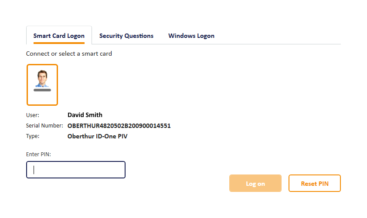Click the orange border of the selected card
367x218 pixels.
27,85
